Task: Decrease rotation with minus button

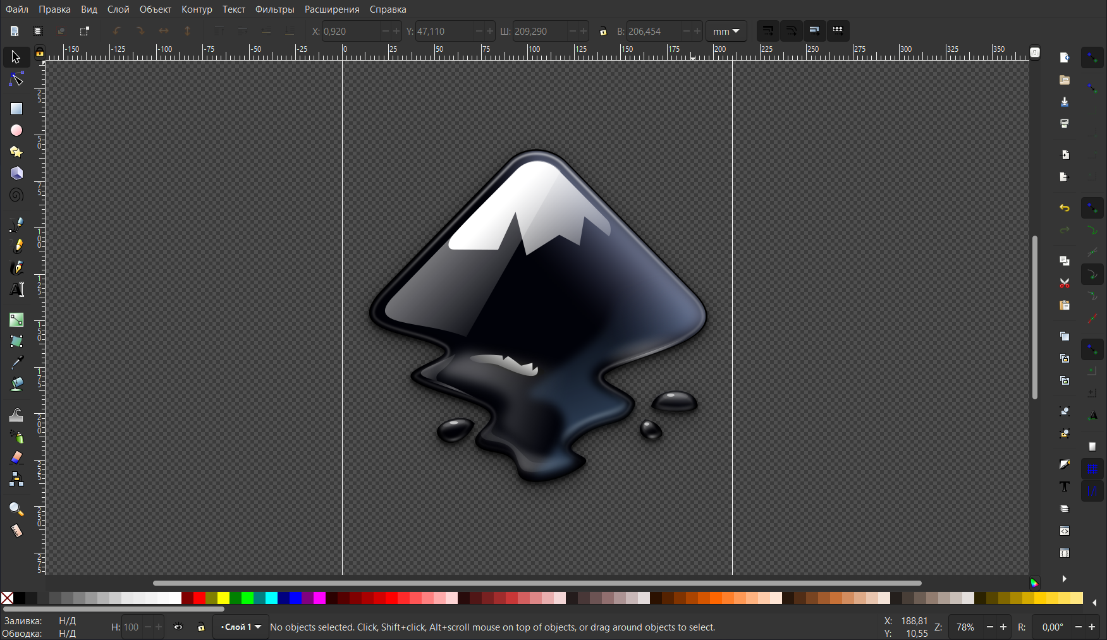Action: pyautogui.click(x=1079, y=627)
